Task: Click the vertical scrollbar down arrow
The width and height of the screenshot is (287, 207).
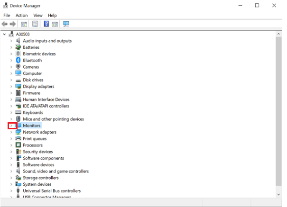Action: tap(278, 194)
